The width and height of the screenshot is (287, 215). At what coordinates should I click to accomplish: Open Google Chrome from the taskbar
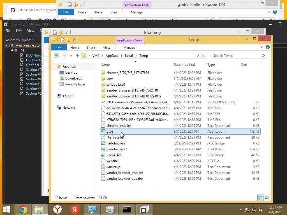point(22,209)
